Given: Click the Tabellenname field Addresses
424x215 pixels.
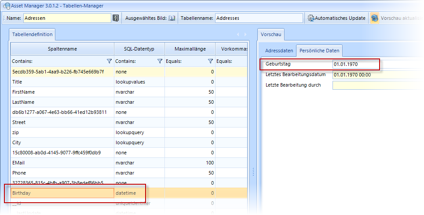Looking at the screenshot, I should pos(259,18).
